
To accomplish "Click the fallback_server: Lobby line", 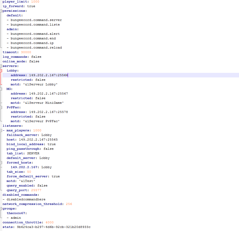I will tap(29, 135).
